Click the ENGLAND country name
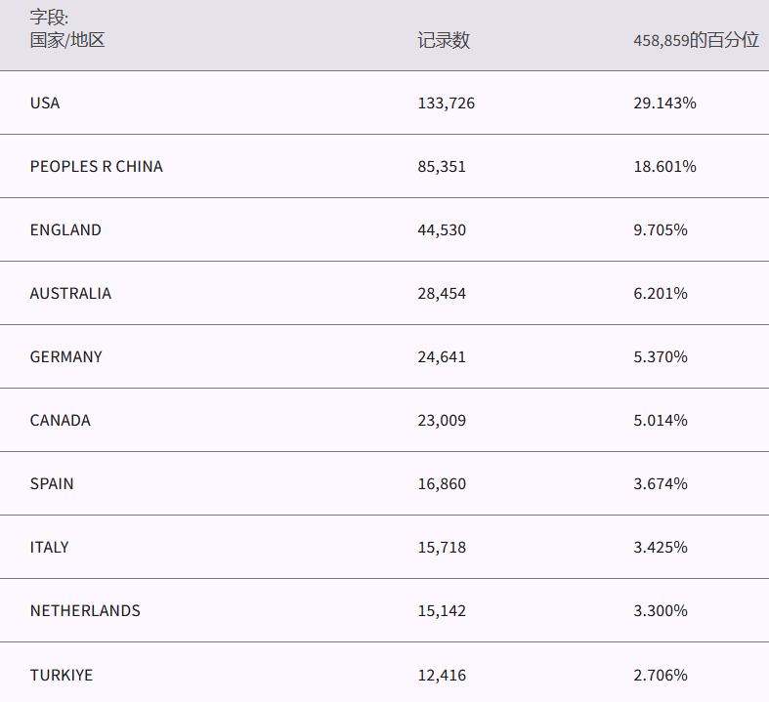This screenshot has height=702, width=769. tap(65, 229)
